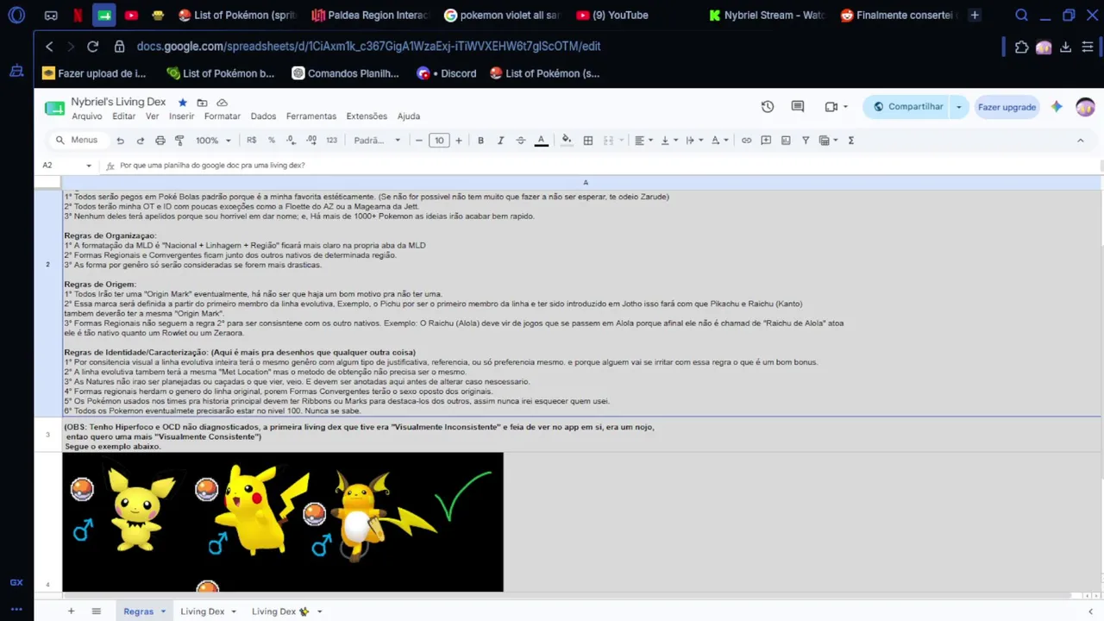Open the comments history panel
This screenshot has width=1104, height=621.
(798, 107)
